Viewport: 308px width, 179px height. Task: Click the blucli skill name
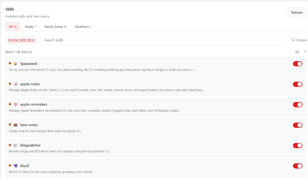click(24, 166)
